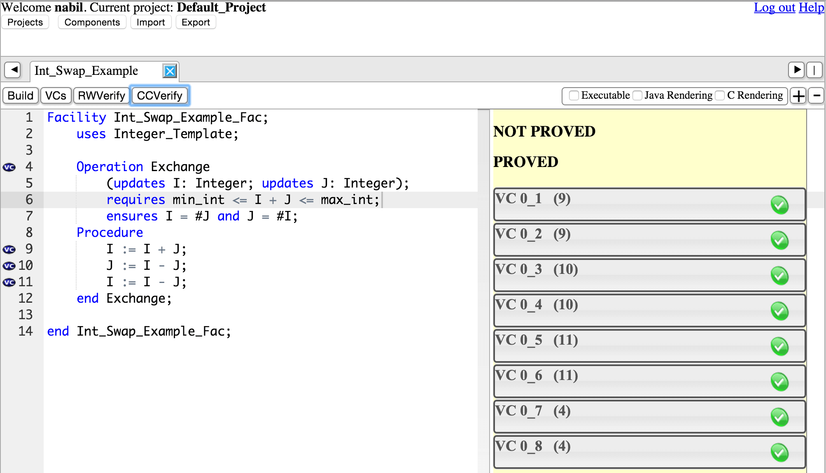Open the Projects menu
The width and height of the screenshot is (826, 473).
pos(25,22)
